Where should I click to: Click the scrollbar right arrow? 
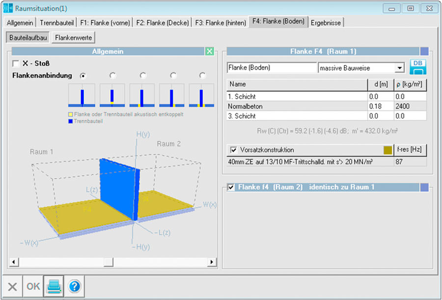point(212,262)
